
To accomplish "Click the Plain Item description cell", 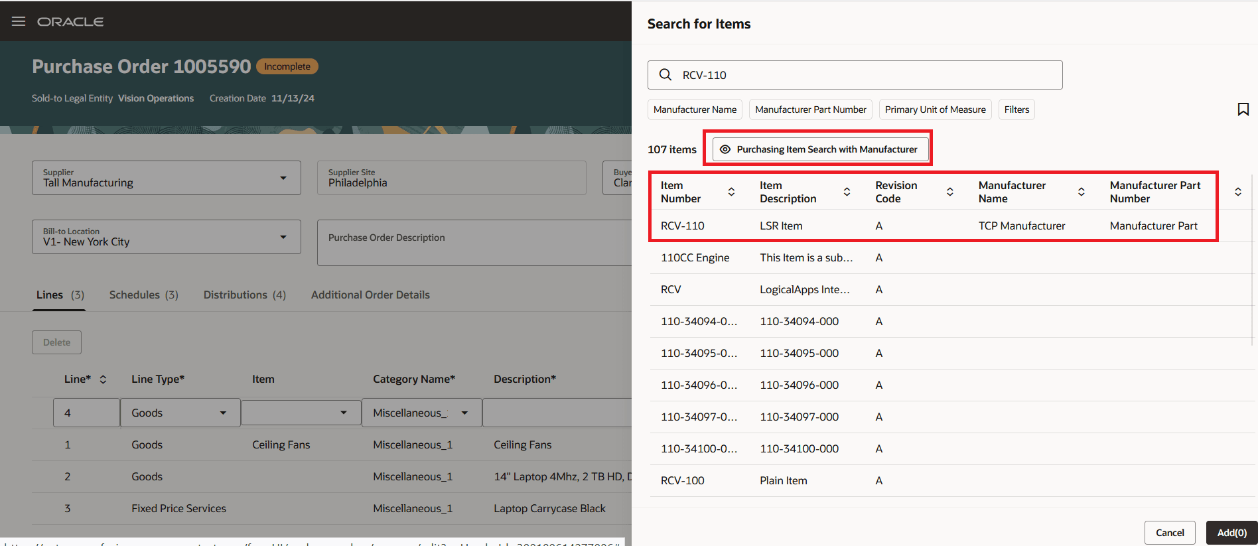I will click(784, 480).
